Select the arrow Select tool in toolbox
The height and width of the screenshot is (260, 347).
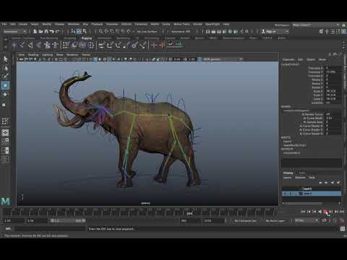click(x=5, y=58)
